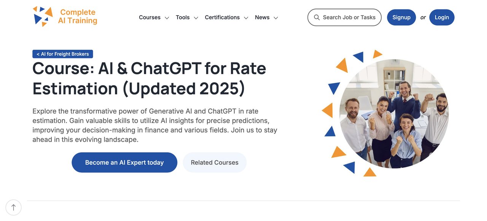Viewport: 487px width, 221px height.
Task: Click the Complete AI Training logo text
Action: pyautogui.click(x=78, y=17)
